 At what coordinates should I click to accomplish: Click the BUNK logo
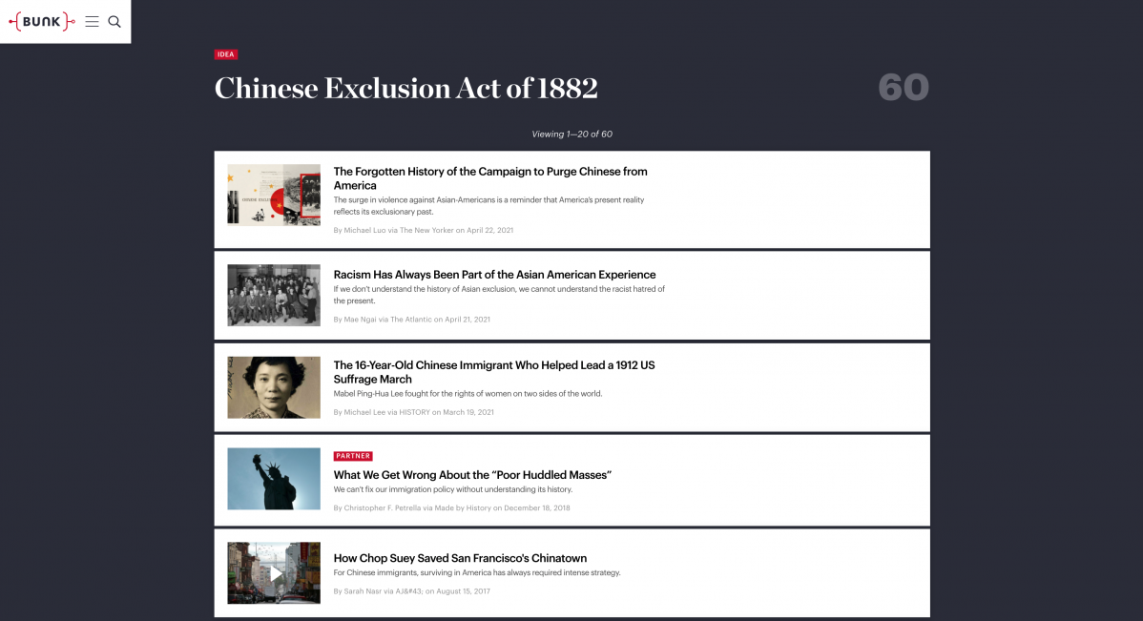(40, 21)
